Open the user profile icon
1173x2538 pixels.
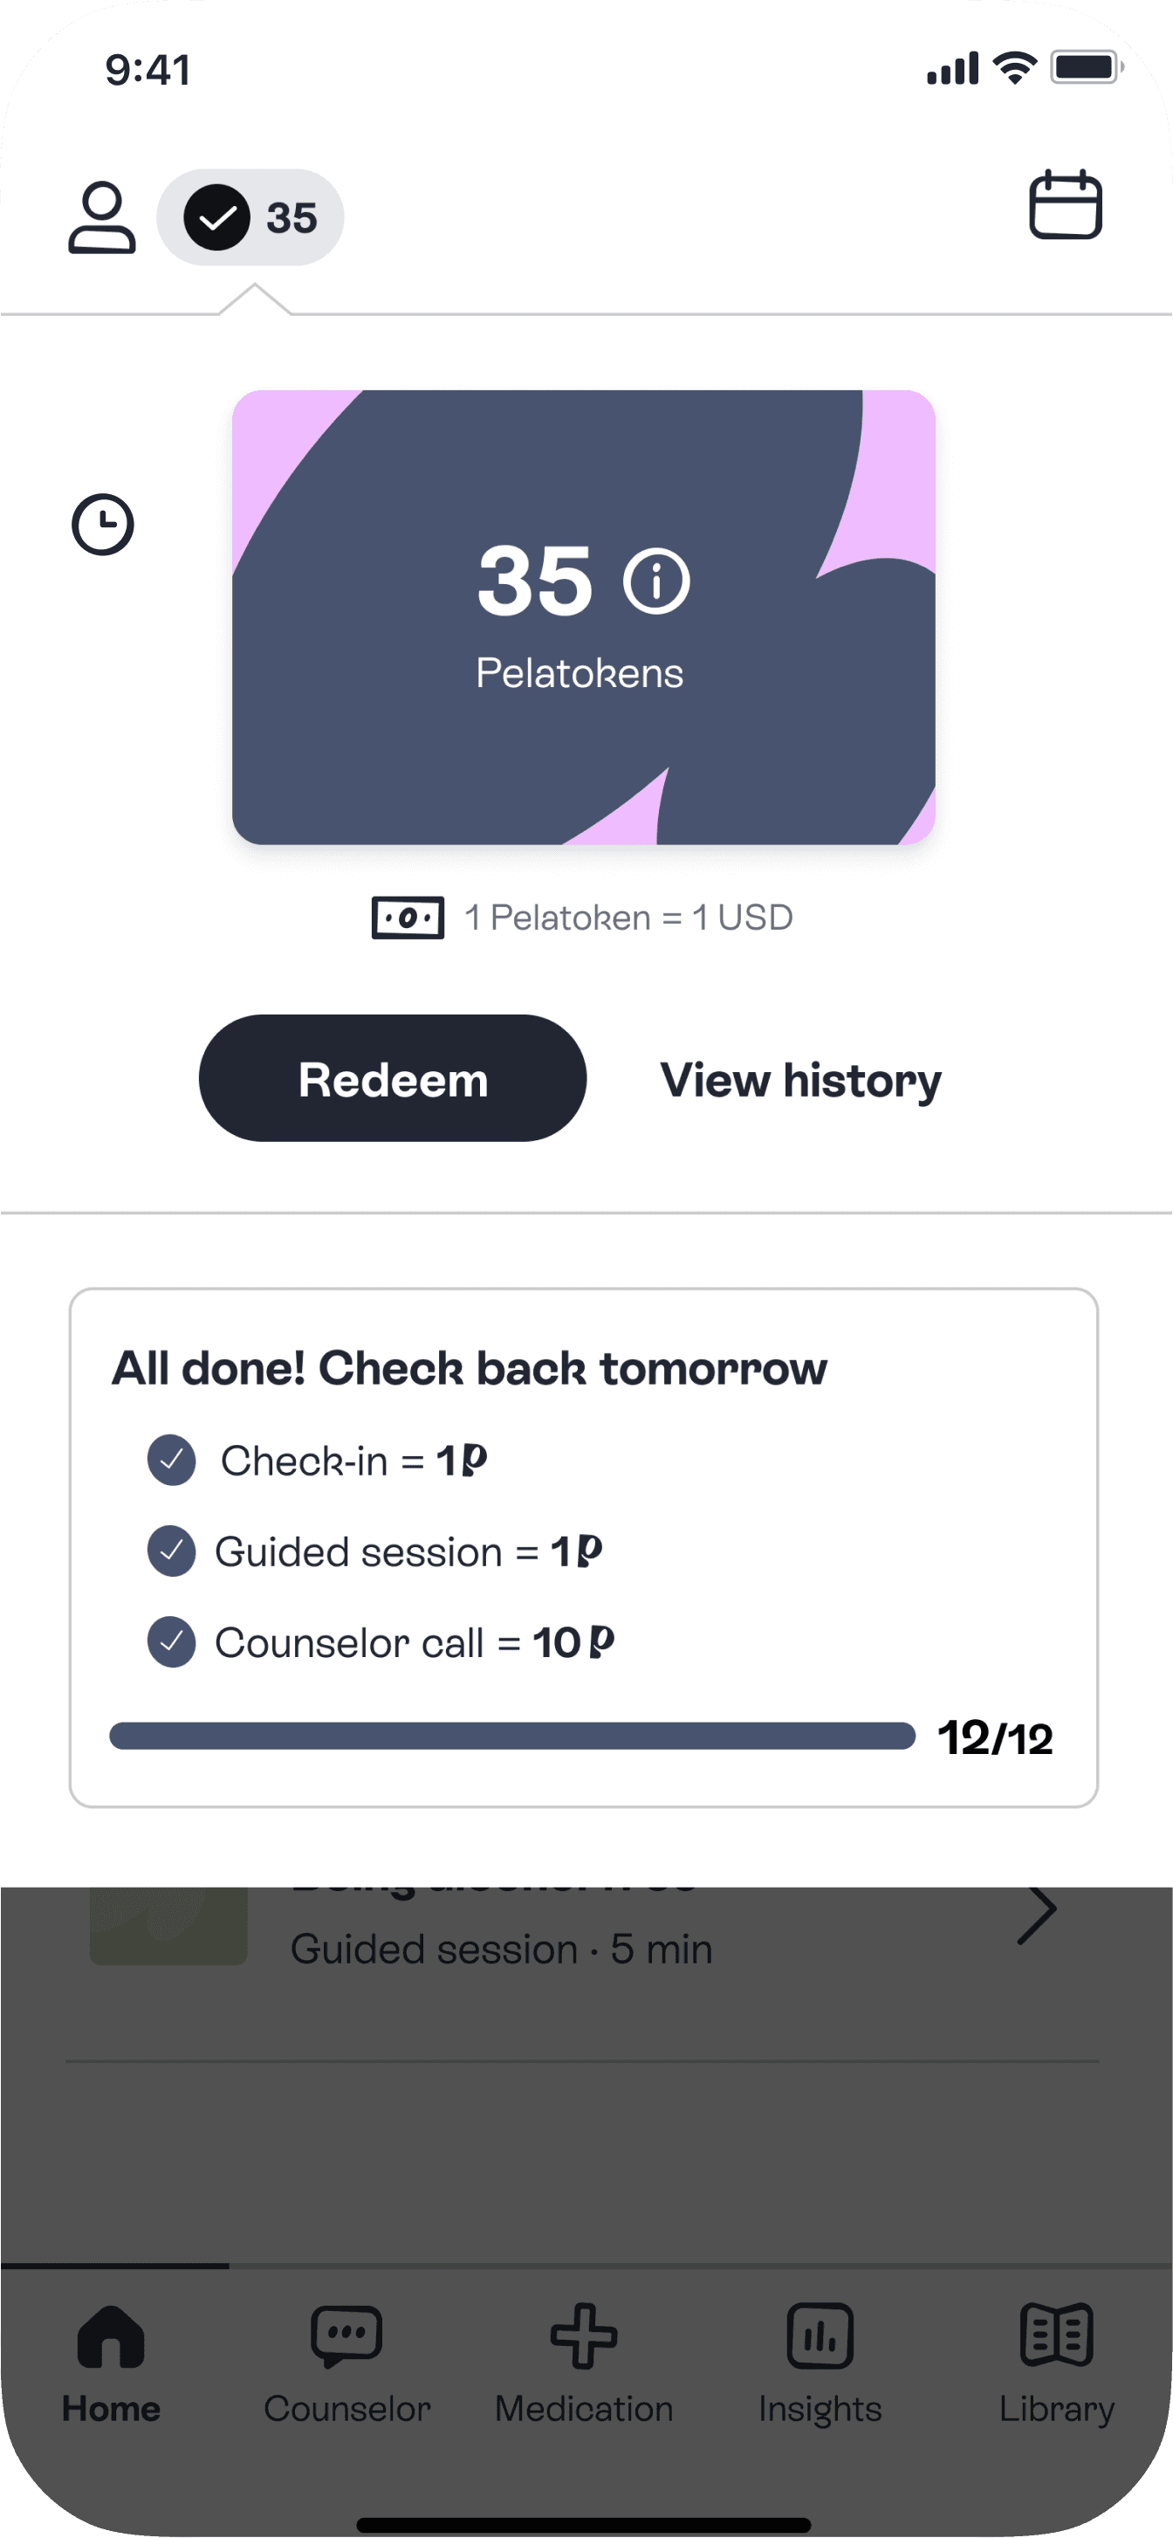click(101, 217)
